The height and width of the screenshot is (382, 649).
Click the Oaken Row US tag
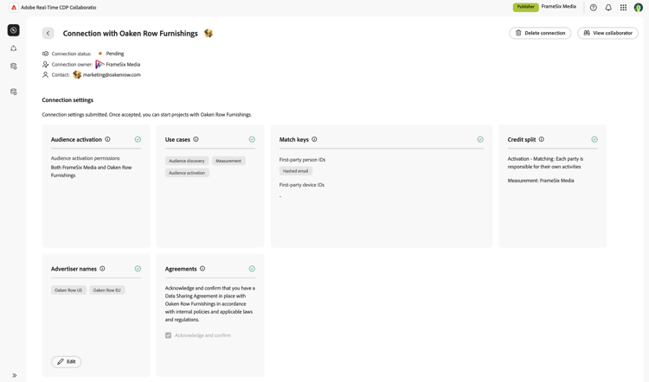coord(68,290)
